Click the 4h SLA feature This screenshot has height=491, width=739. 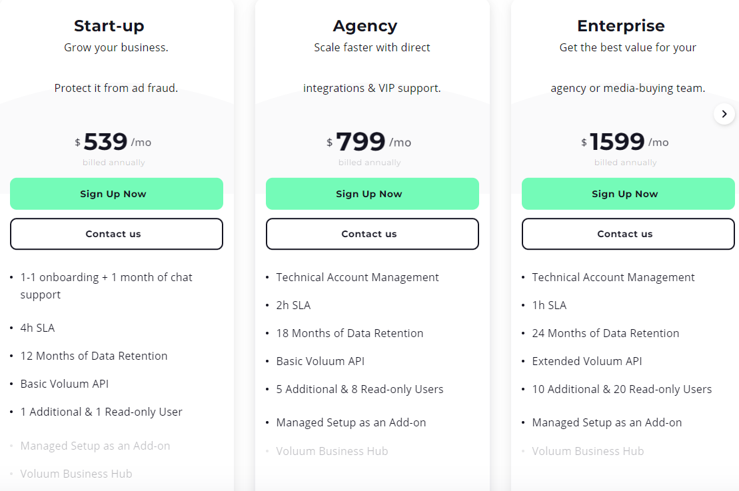point(37,328)
